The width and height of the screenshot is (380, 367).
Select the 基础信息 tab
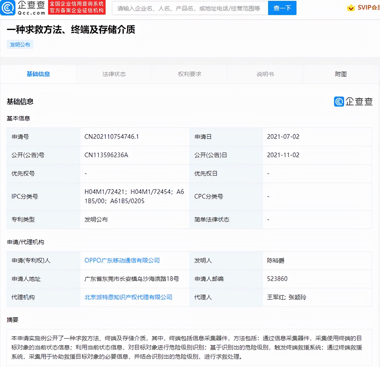(x=38, y=74)
